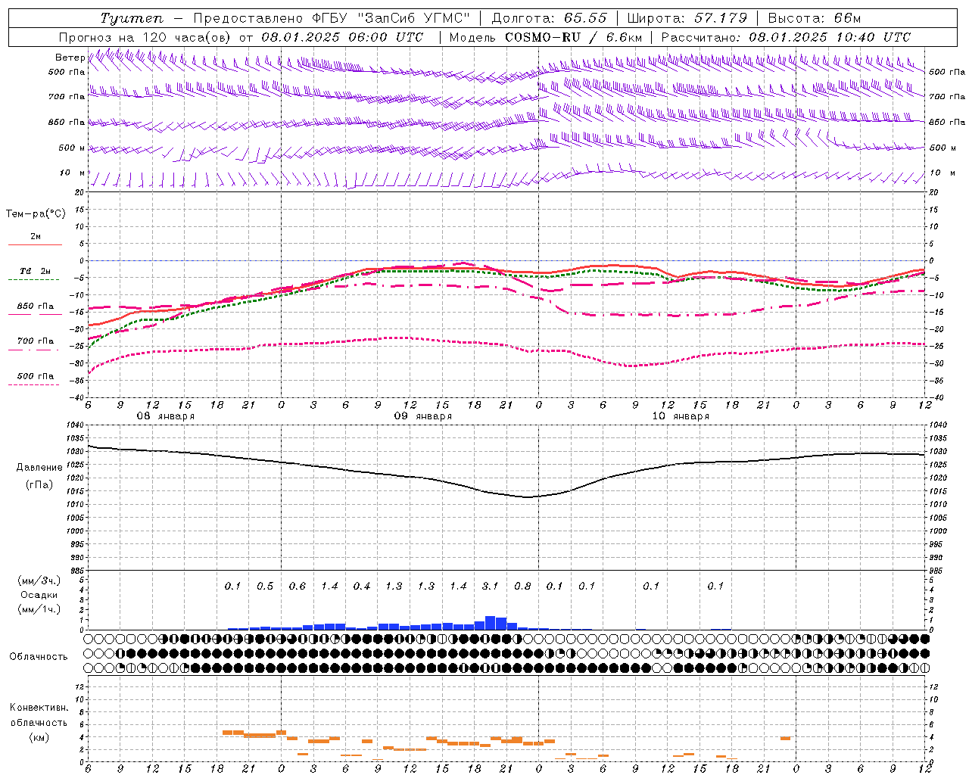Click the "0.4" precipitation total value

[361, 586]
